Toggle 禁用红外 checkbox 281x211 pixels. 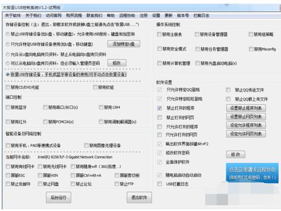pos(8,121)
